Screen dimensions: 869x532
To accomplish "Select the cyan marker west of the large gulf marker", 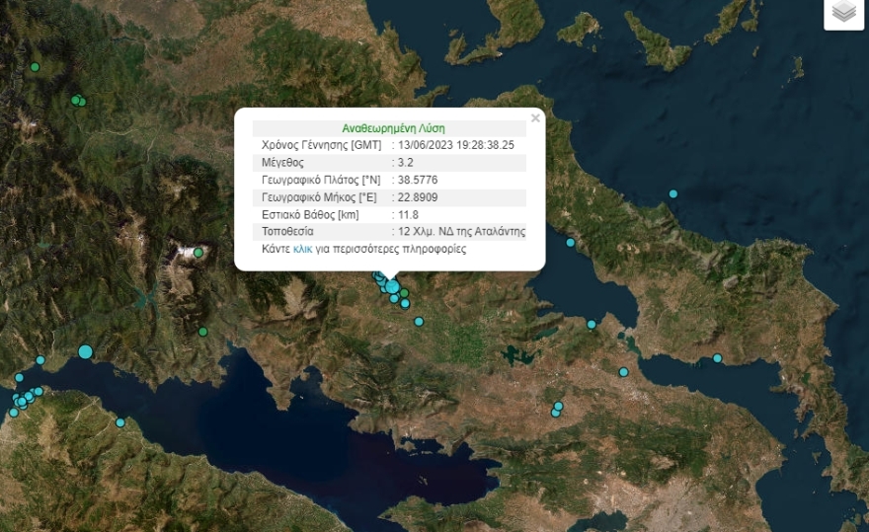I will pos(40,360).
